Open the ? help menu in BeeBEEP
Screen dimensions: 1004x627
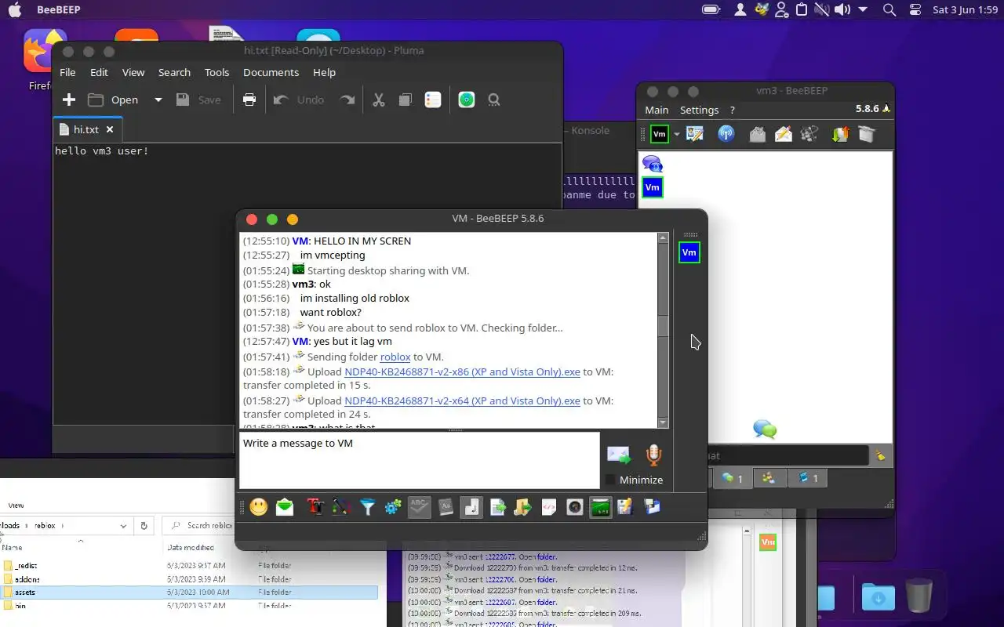tap(733, 110)
